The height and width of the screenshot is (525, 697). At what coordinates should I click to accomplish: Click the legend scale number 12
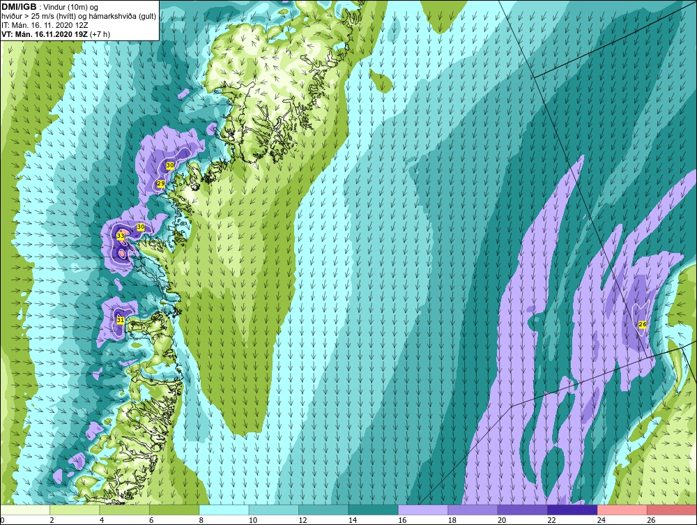pos(302,520)
